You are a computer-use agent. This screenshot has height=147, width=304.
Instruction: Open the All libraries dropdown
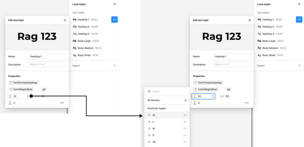[155, 100]
